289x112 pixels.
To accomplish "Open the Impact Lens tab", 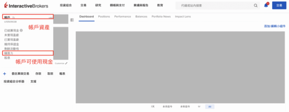I will pyautogui.click(x=183, y=17).
